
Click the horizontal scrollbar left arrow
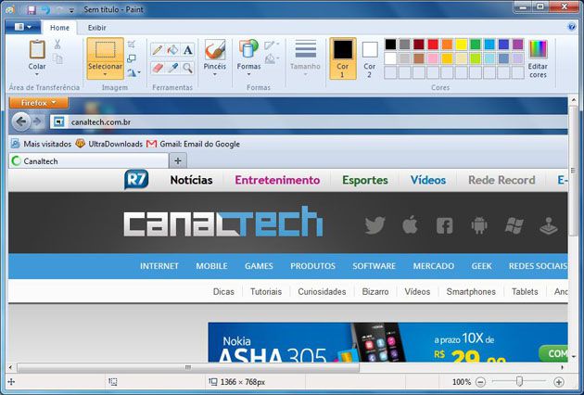(x=10, y=368)
